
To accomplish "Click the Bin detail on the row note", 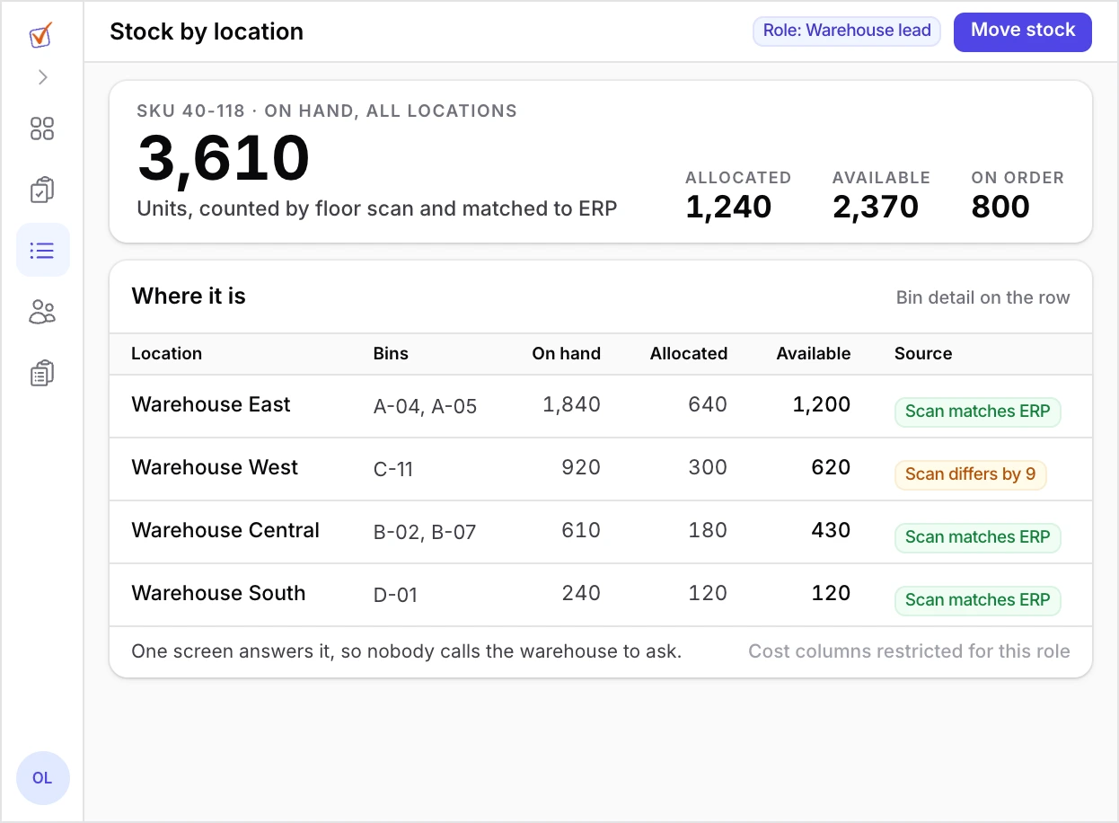I will click(x=983, y=297).
